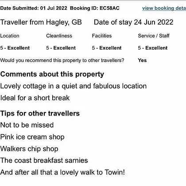
Task: Open the view booking details link
Action: click(164, 8)
